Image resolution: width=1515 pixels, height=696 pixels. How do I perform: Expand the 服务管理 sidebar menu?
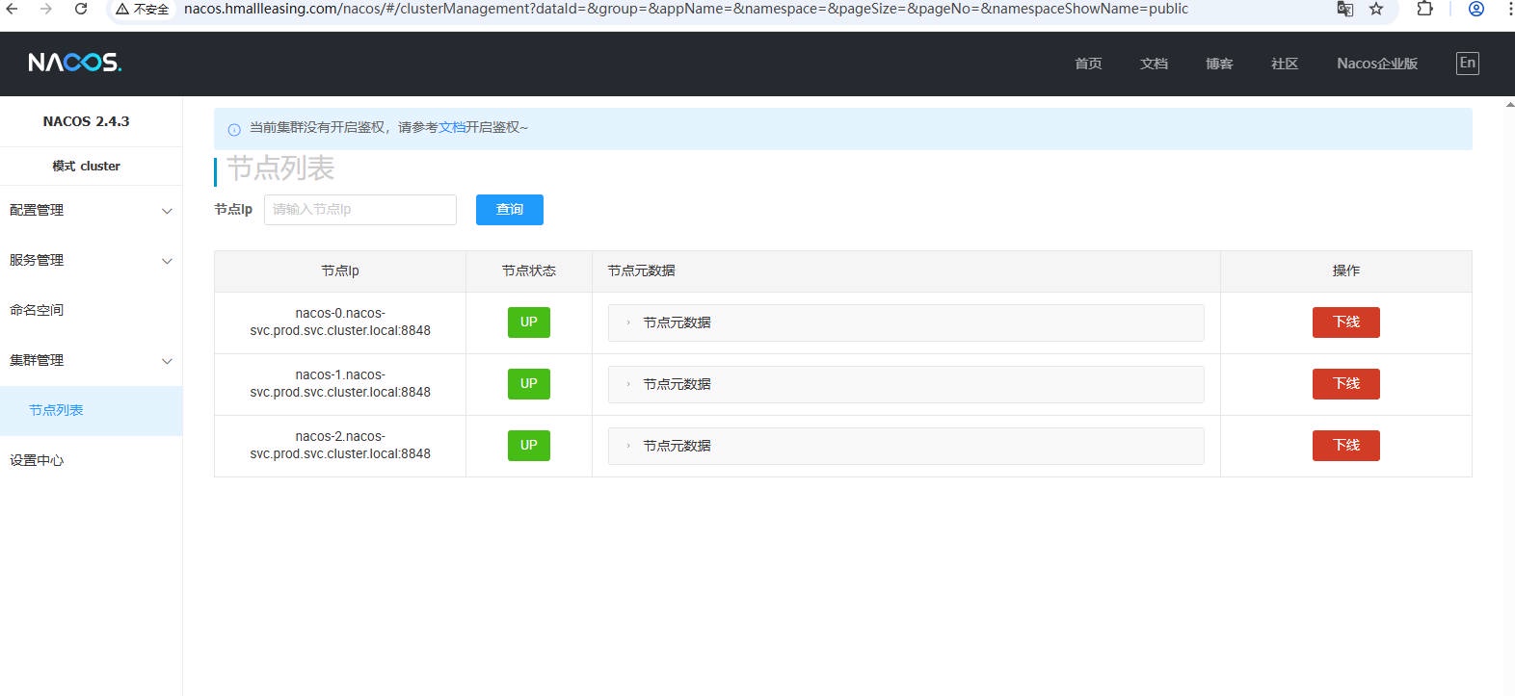(x=91, y=260)
